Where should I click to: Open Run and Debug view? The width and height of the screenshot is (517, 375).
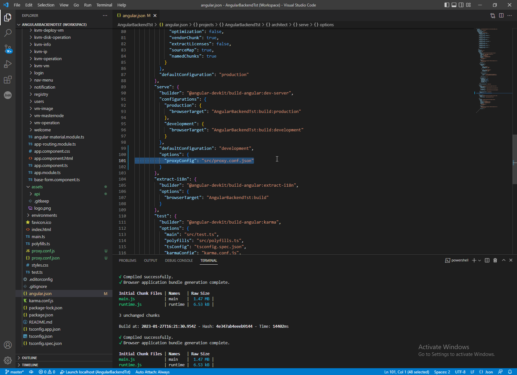tap(8, 64)
